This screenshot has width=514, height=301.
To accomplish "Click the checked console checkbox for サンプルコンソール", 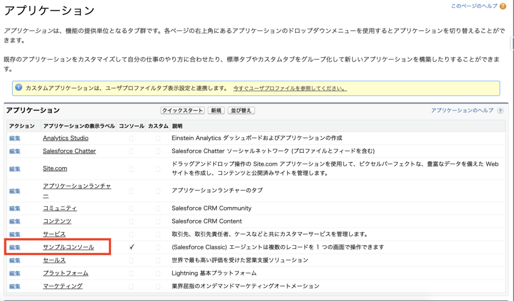I will point(132,247).
